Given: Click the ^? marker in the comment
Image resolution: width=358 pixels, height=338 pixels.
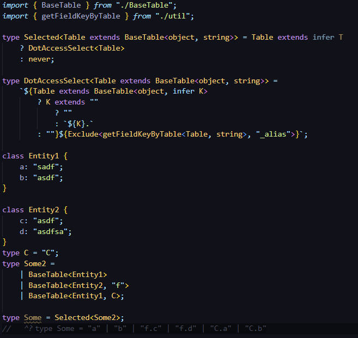Looking at the screenshot, I should click(x=28, y=329).
